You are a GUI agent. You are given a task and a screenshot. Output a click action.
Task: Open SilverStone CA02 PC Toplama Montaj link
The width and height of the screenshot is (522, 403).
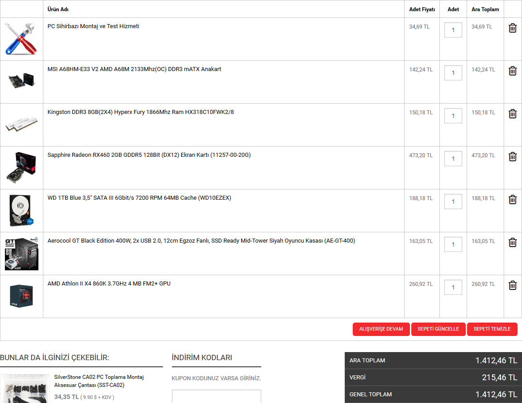[x=99, y=381]
